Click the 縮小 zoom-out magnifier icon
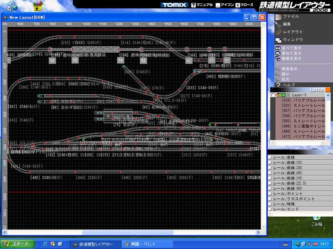The width and height of the screenshot is (333, 249). [278, 74]
